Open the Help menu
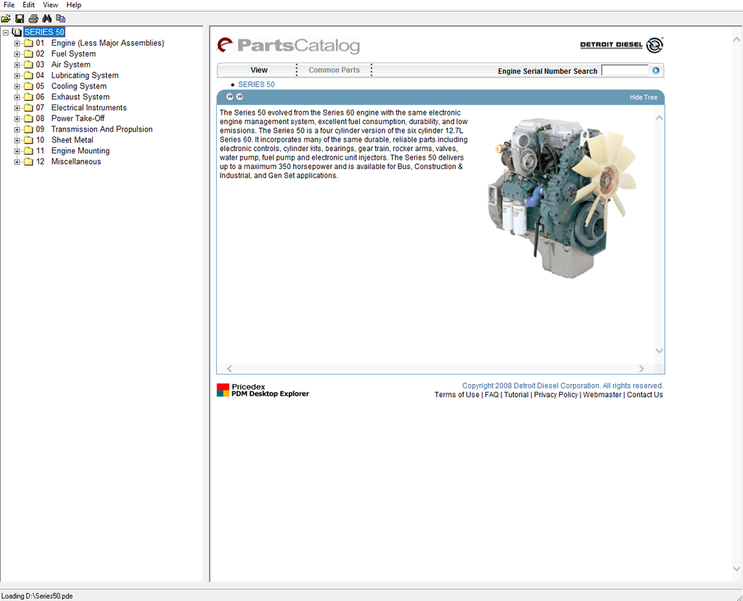Viewport: 743px width, 601px height. [x=74, y=5]
